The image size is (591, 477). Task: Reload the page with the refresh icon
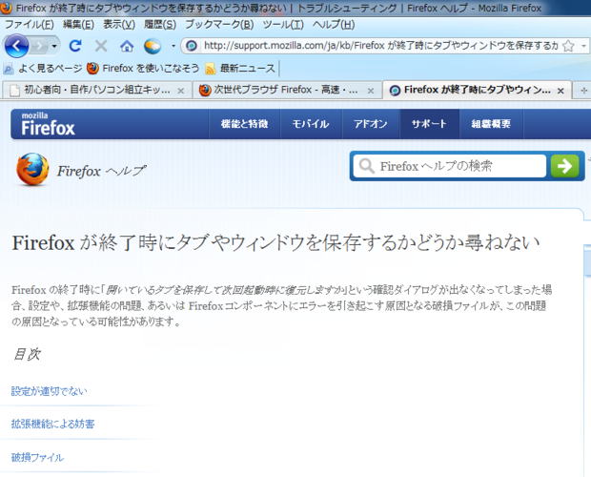[x=75, y=46]
